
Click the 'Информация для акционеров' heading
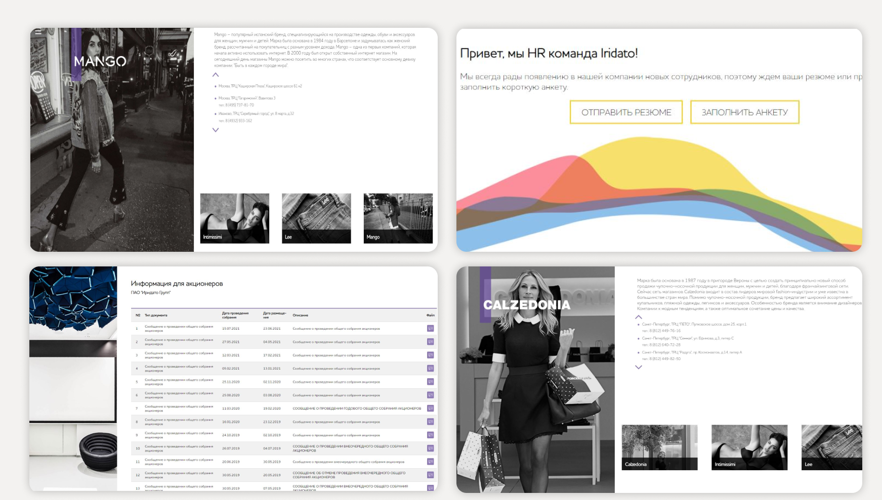point(177,284)
